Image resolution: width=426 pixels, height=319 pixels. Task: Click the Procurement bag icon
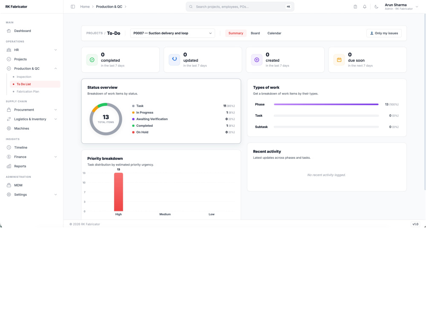click(9, 110)
